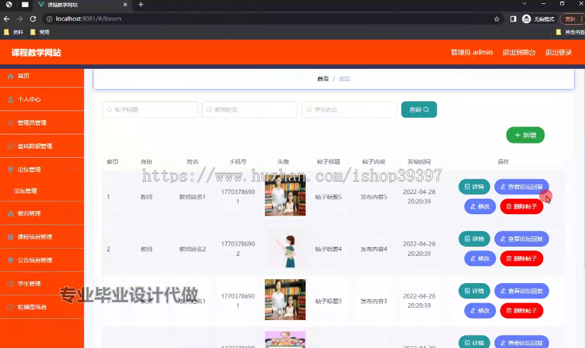Bookmark this page with star icon
Image resolution: width=585 pixels, height=348 pixels.
point(497,19)
